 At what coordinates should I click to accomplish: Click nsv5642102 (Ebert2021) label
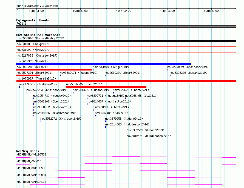51,101
